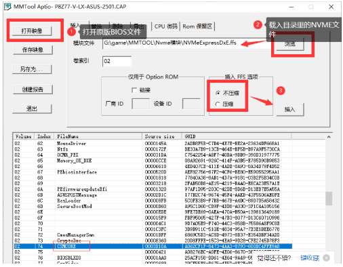This screenshot has width=343, height=267.
Task: Click source size value 00001320
Action: (156, 189)
